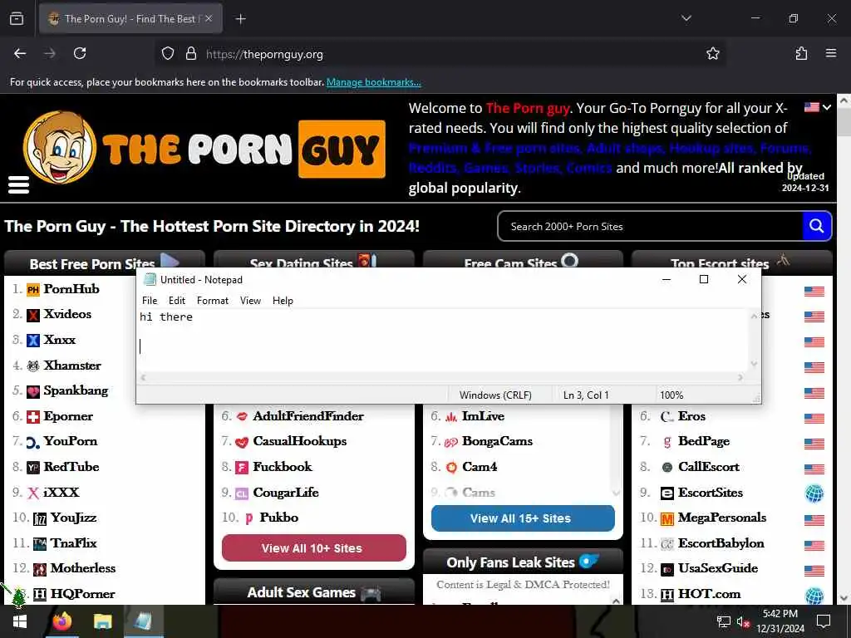Screen dimensions: 851x638
Task: Click the US flag beside BedPage
Action: (814, 444)
